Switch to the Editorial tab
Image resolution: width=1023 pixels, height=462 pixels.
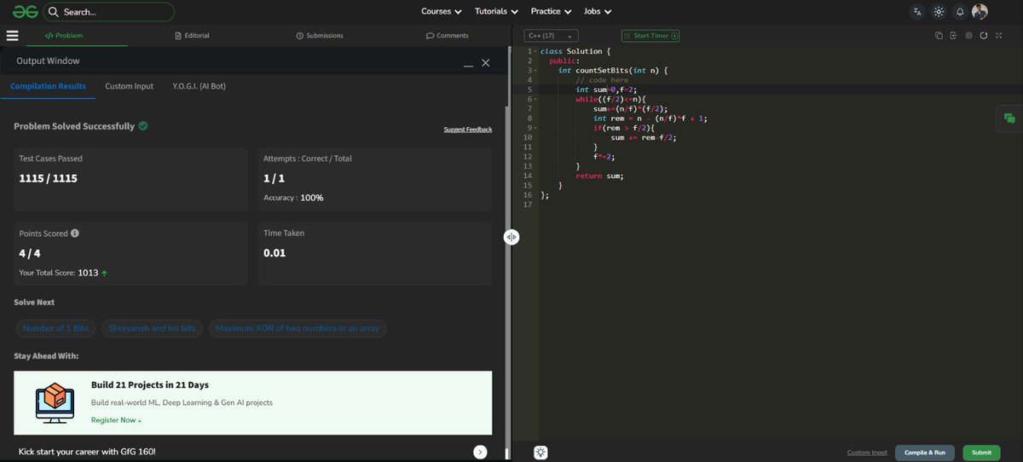(x=192, y=36)
